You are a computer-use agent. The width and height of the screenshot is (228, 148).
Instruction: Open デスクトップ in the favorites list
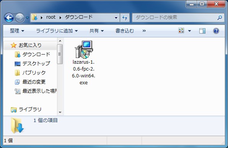pos(36,63)
